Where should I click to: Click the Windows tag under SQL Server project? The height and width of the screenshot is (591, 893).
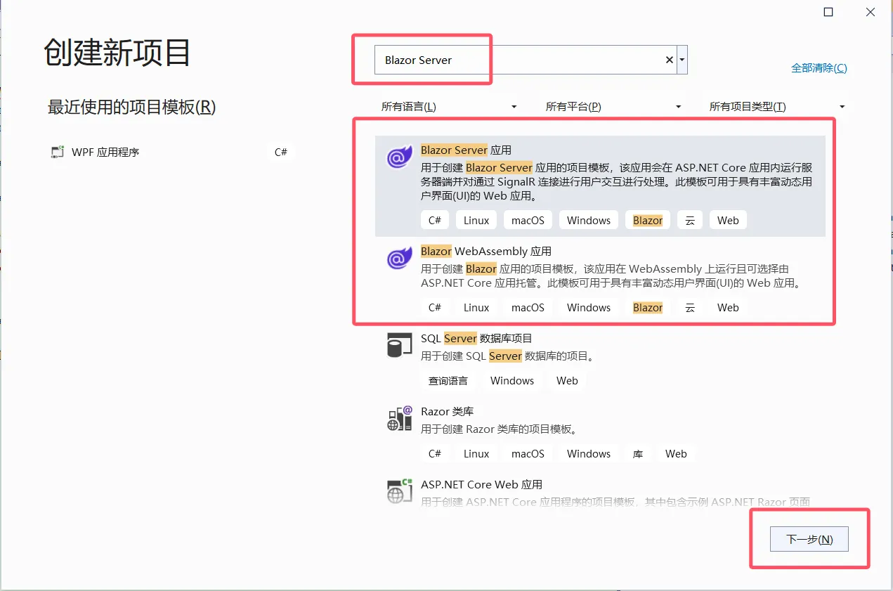pos(512,381)
